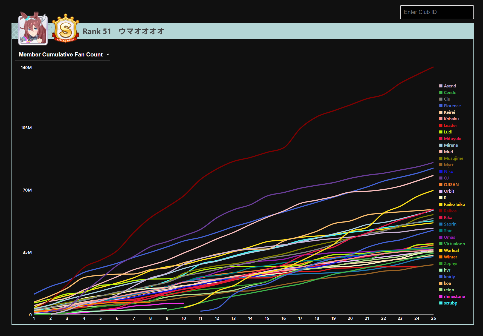Click the Ciu legend color swatch

441,99
